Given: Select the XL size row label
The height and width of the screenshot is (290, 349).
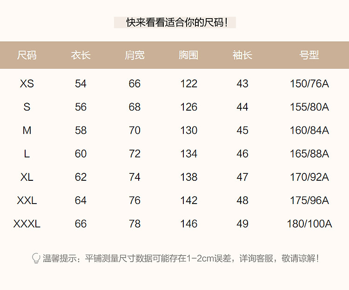Looking at the screenshot, I should (x=27, y=177).
